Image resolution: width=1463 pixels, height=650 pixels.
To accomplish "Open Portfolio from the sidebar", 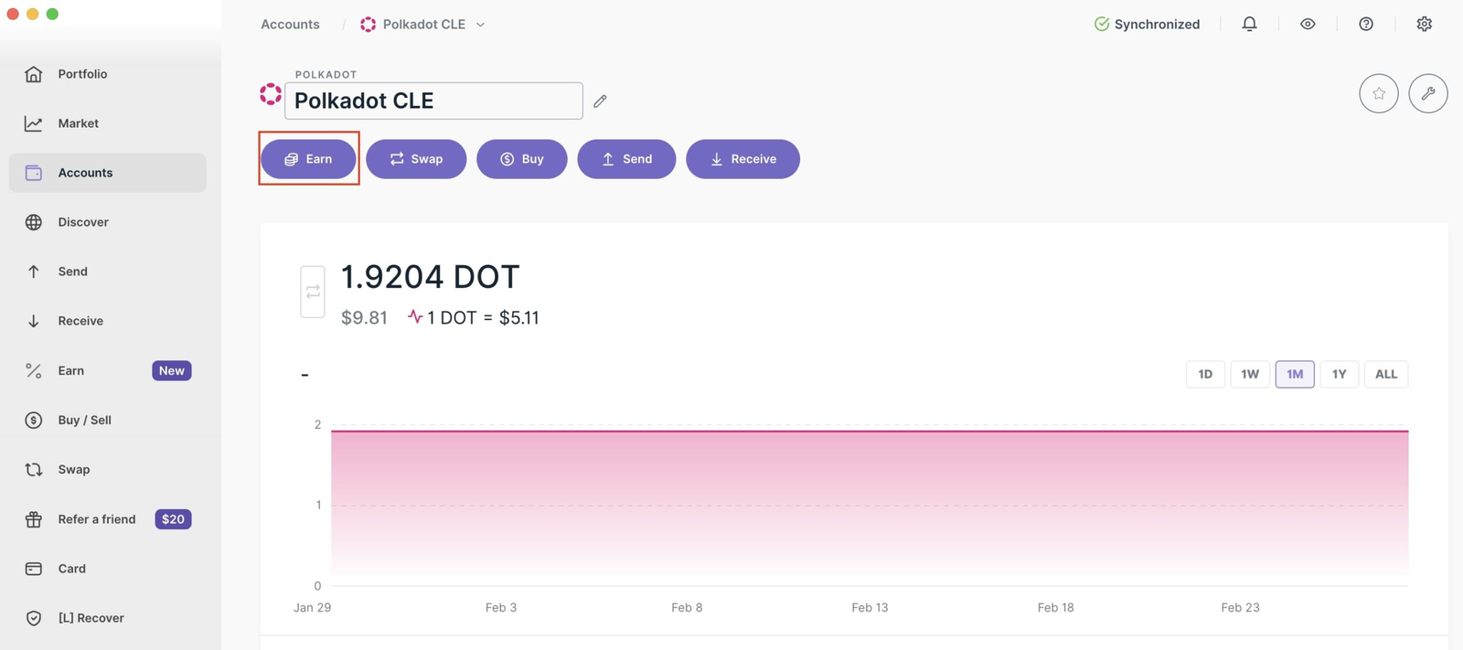I will pyautogui.click(x=82, y=74).
